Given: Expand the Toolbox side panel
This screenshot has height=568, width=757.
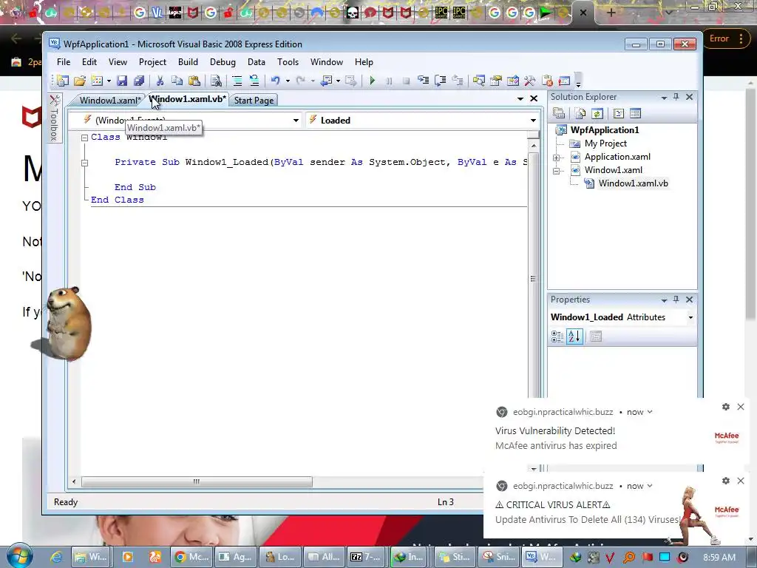Looking at the screenshot, I should [x=55, y=118].
